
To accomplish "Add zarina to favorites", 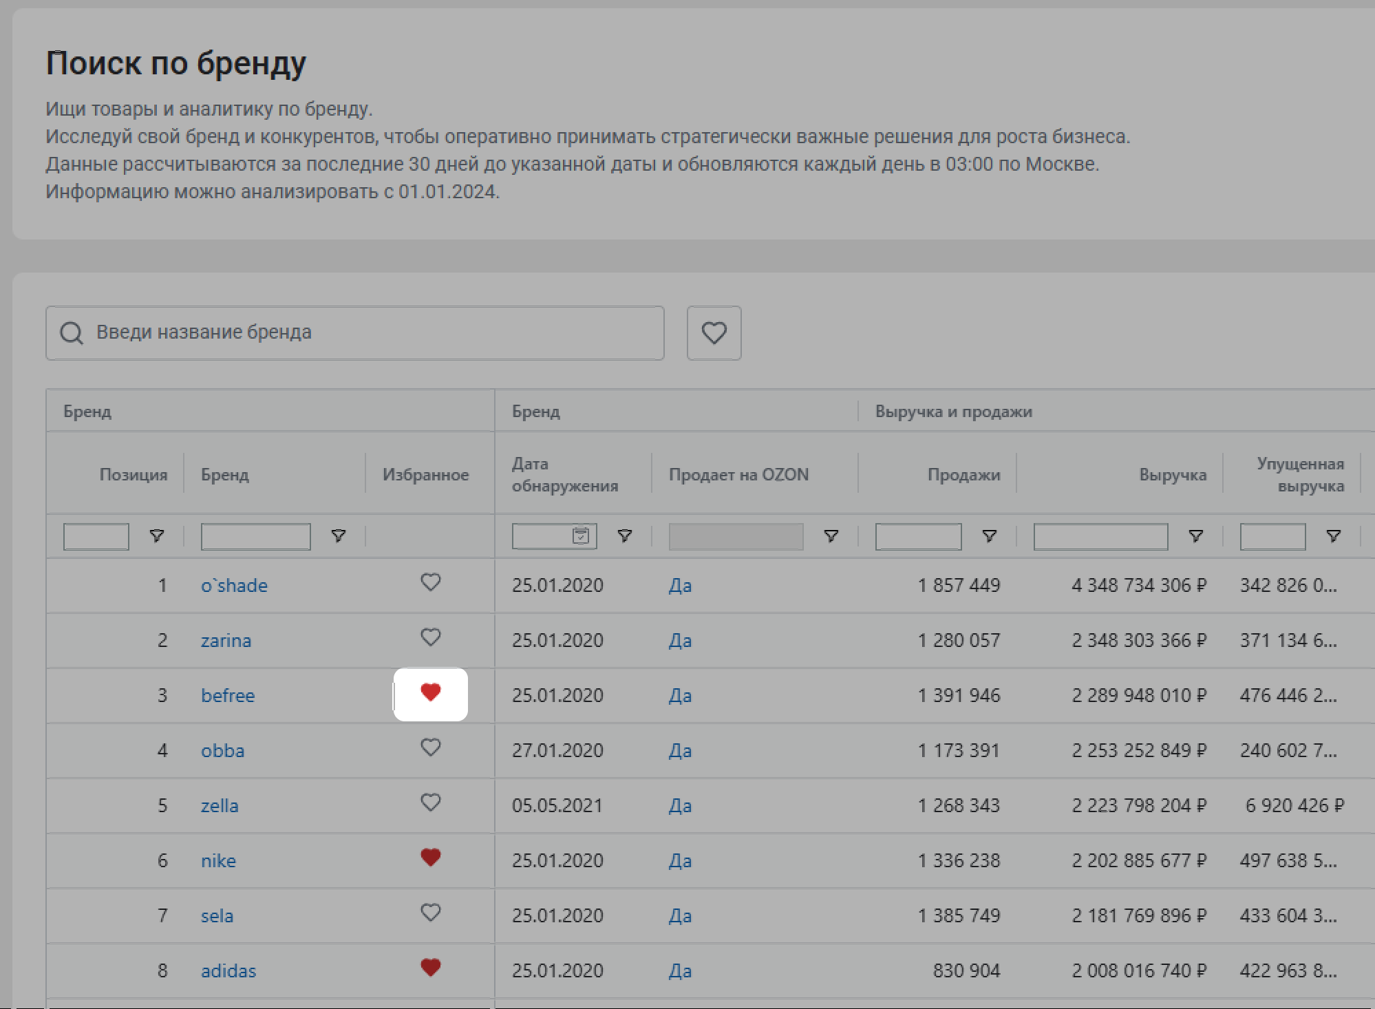I will (x=431, y=637).
